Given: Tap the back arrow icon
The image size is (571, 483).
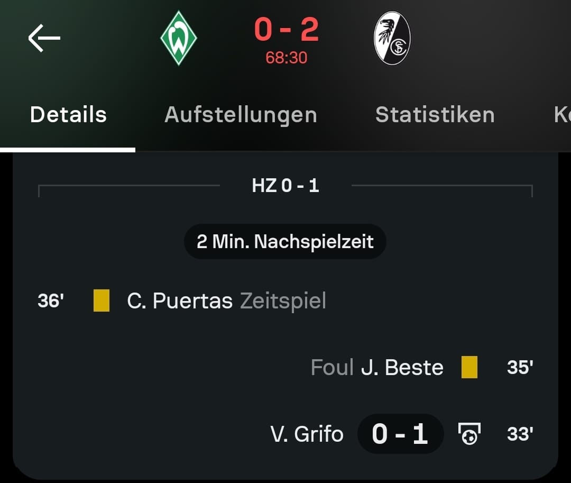Looking at the screenshot, I should [44, 38].
